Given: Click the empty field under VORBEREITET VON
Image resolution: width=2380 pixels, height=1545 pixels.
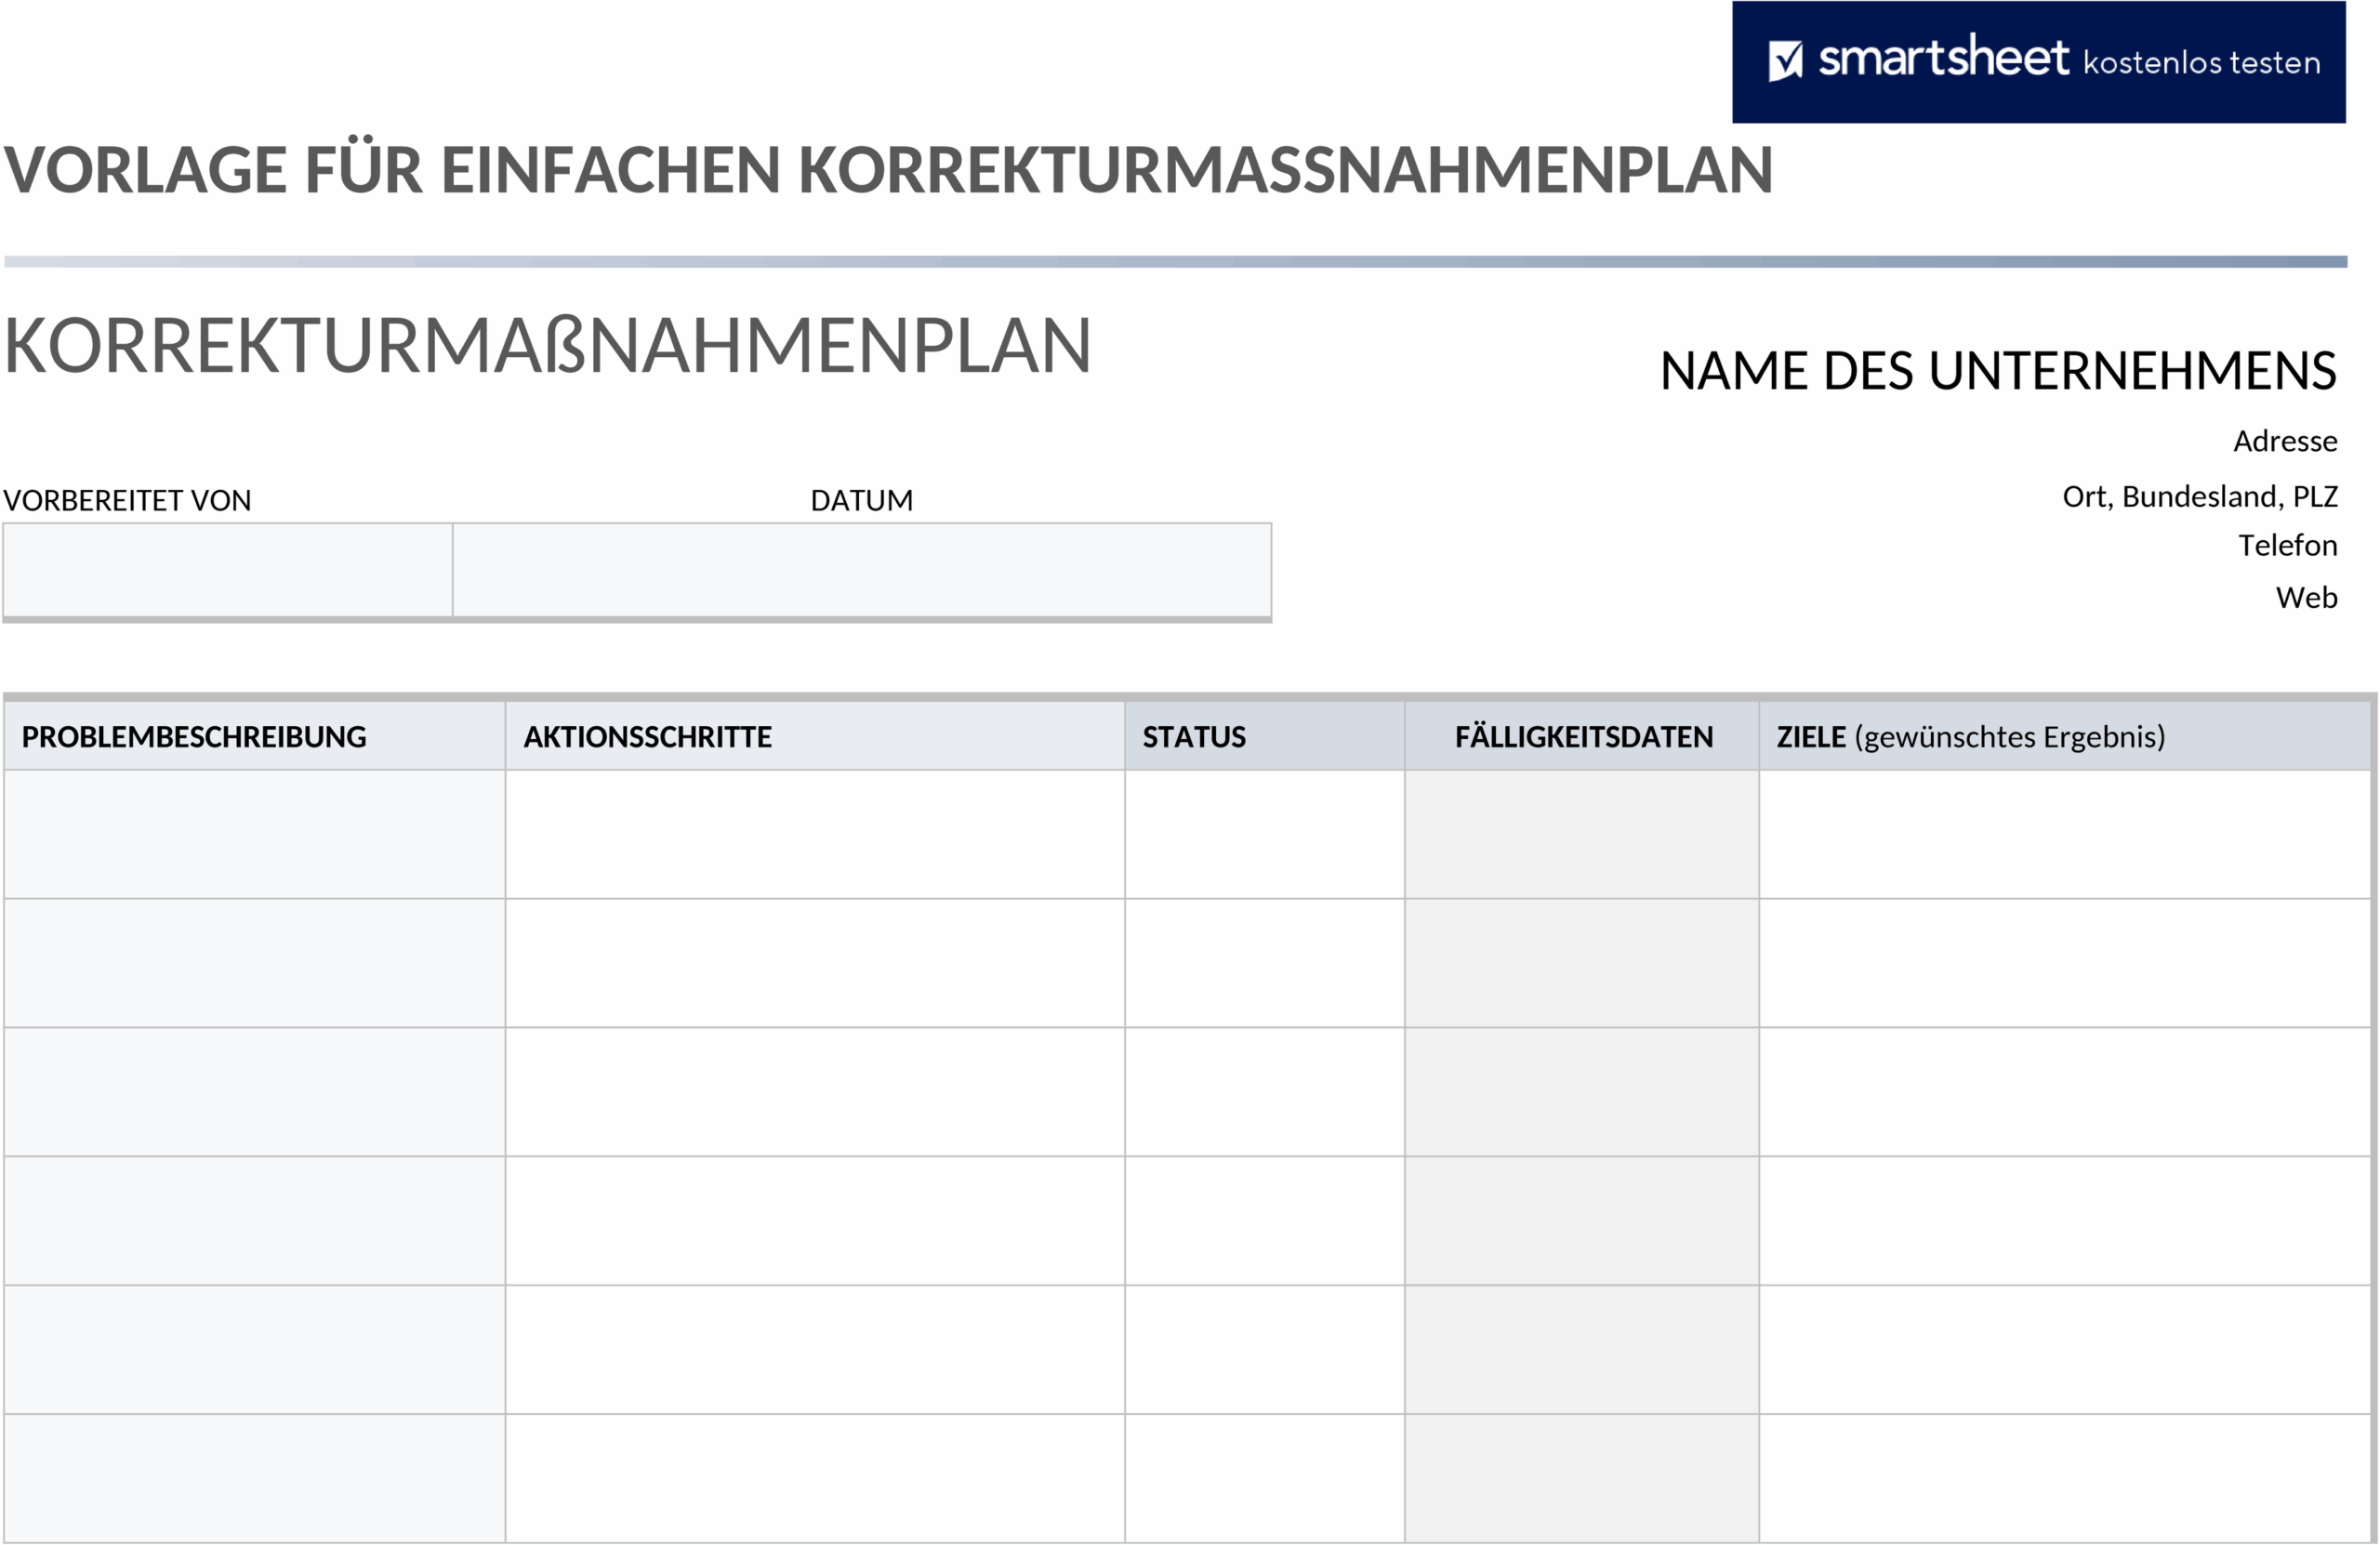Looking at the screenshot, I should pos(228,570).
